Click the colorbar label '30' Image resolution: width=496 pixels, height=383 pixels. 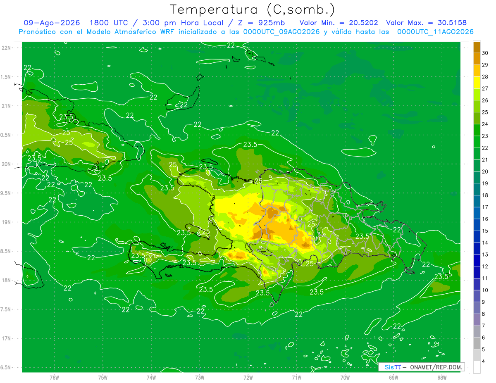coord(485,53)
